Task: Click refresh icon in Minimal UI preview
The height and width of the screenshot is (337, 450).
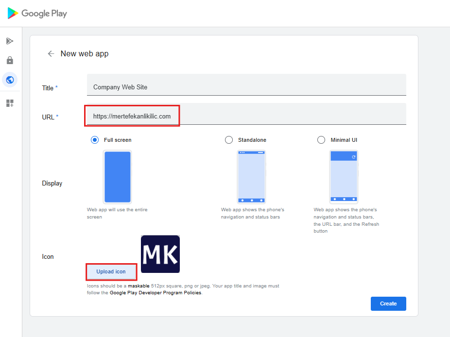Action: pos(353,157)
